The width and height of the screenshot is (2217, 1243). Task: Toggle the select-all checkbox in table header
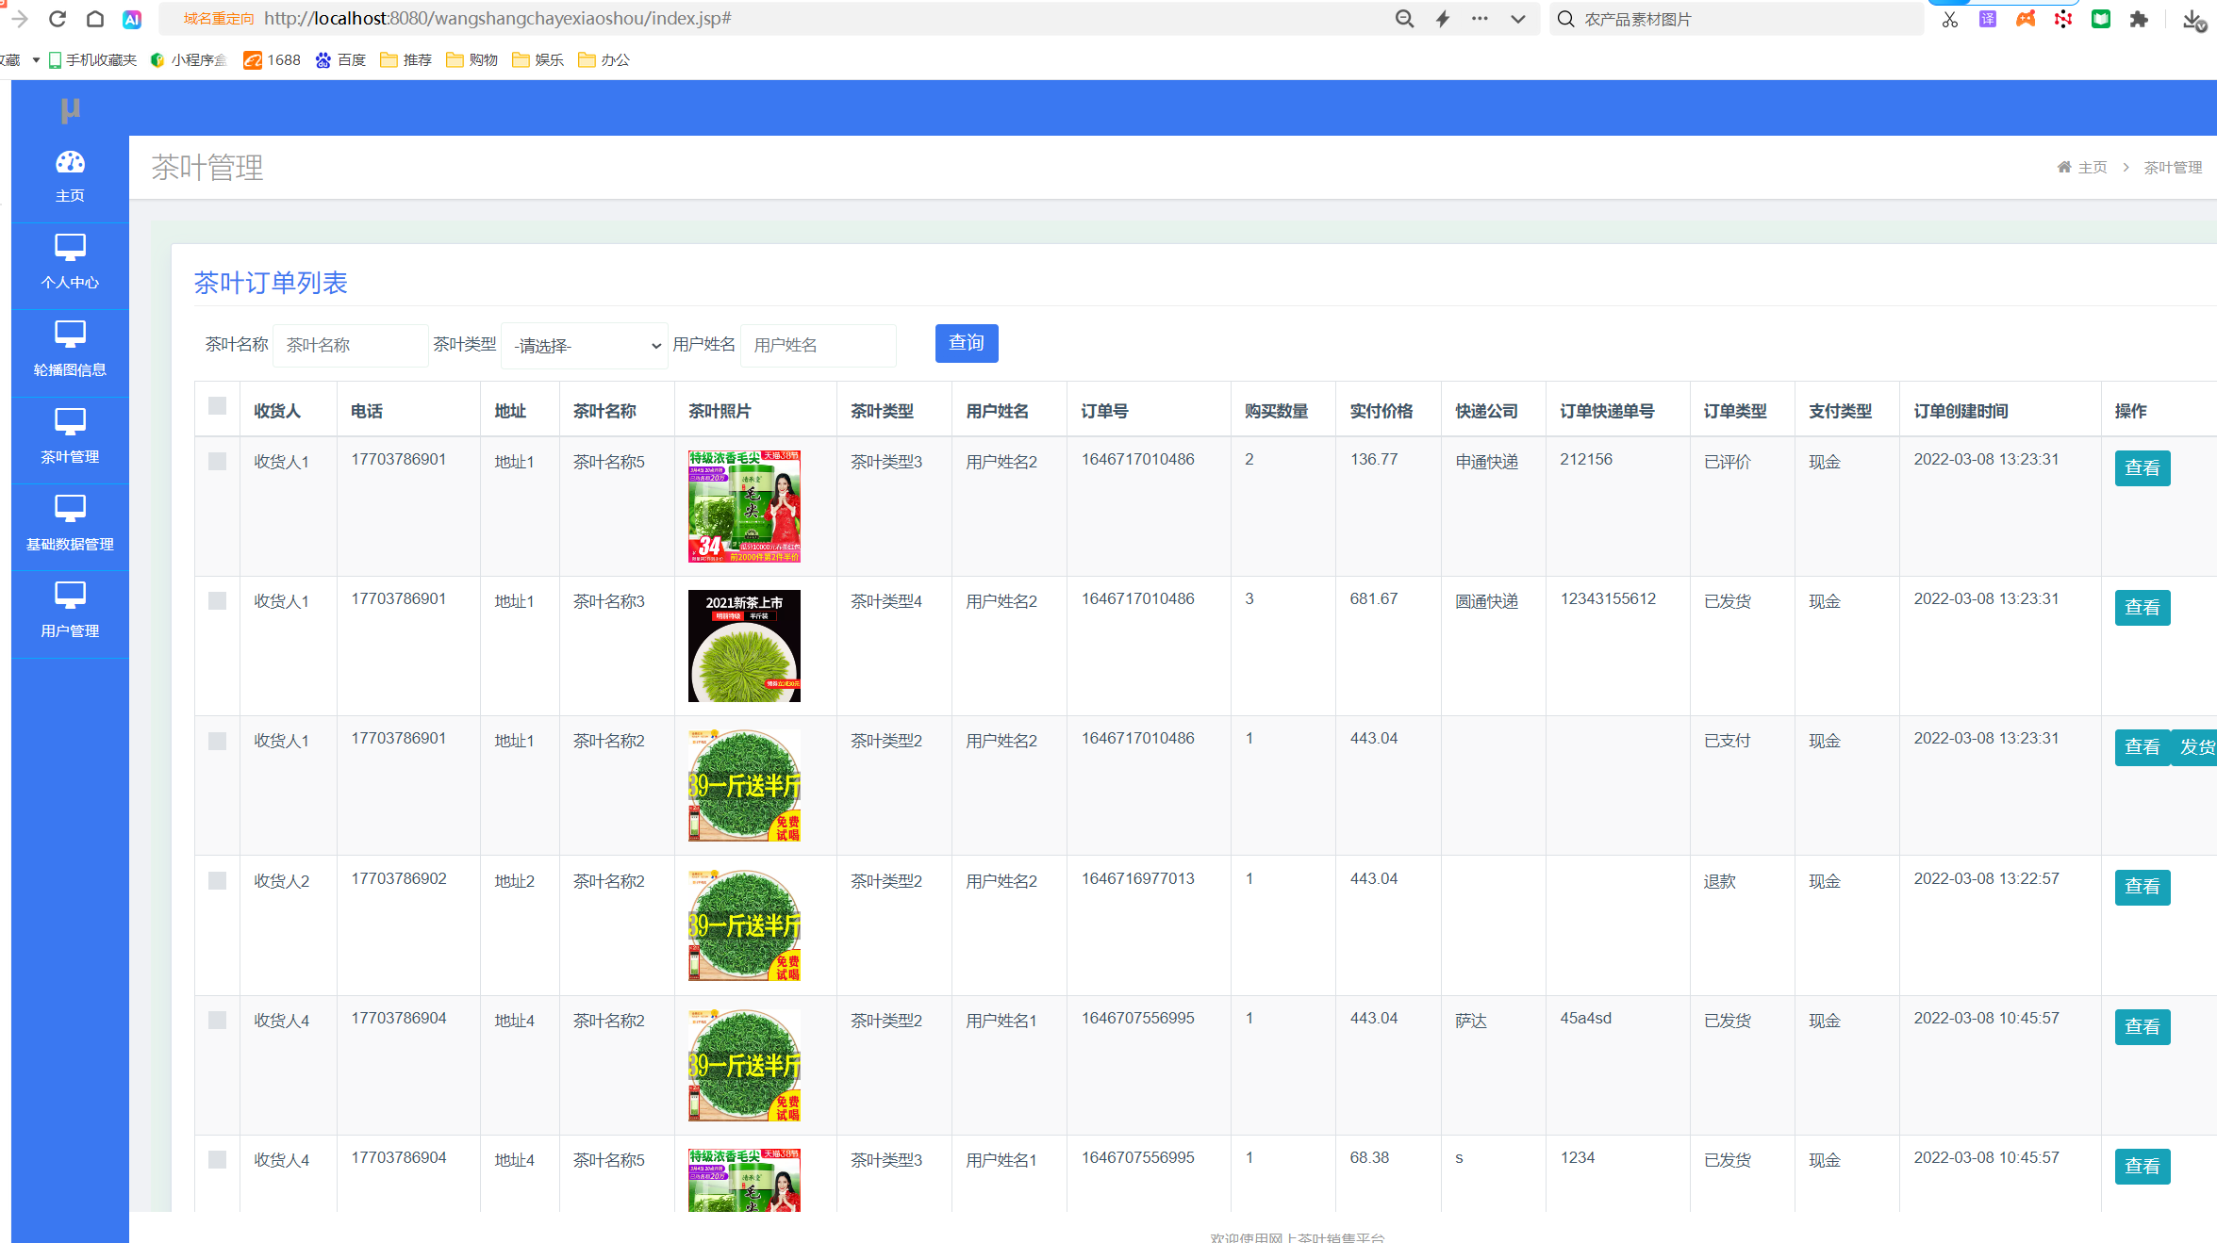(217, 406)
